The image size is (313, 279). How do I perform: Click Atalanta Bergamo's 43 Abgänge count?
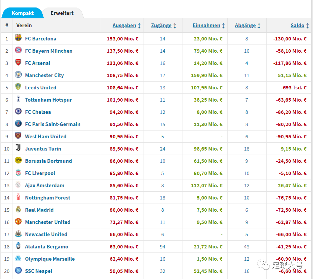[x=247, y=247]
